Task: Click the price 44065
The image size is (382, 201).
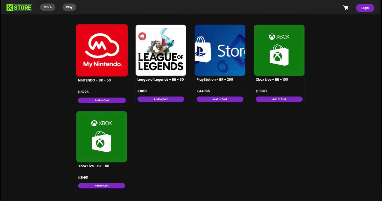Action: pyautogui.click(x=203, y=91)
